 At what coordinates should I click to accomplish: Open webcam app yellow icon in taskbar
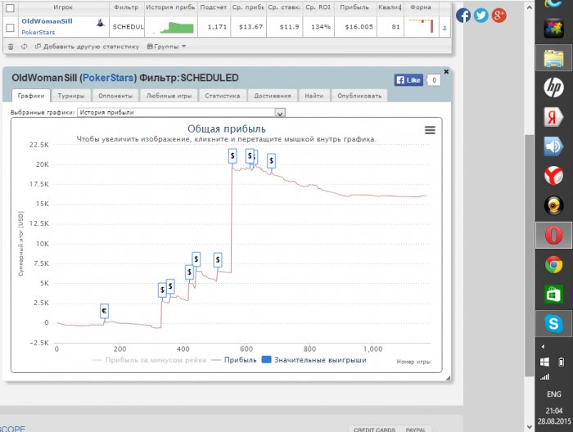tap(553, 205)
